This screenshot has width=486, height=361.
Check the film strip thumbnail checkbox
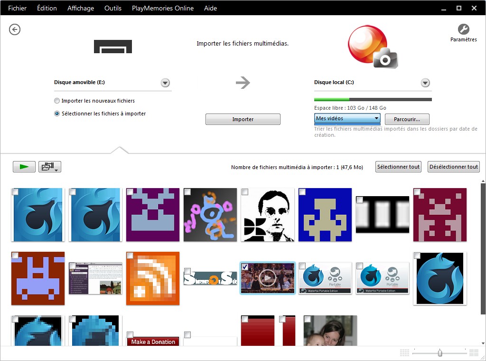(360, 199)
